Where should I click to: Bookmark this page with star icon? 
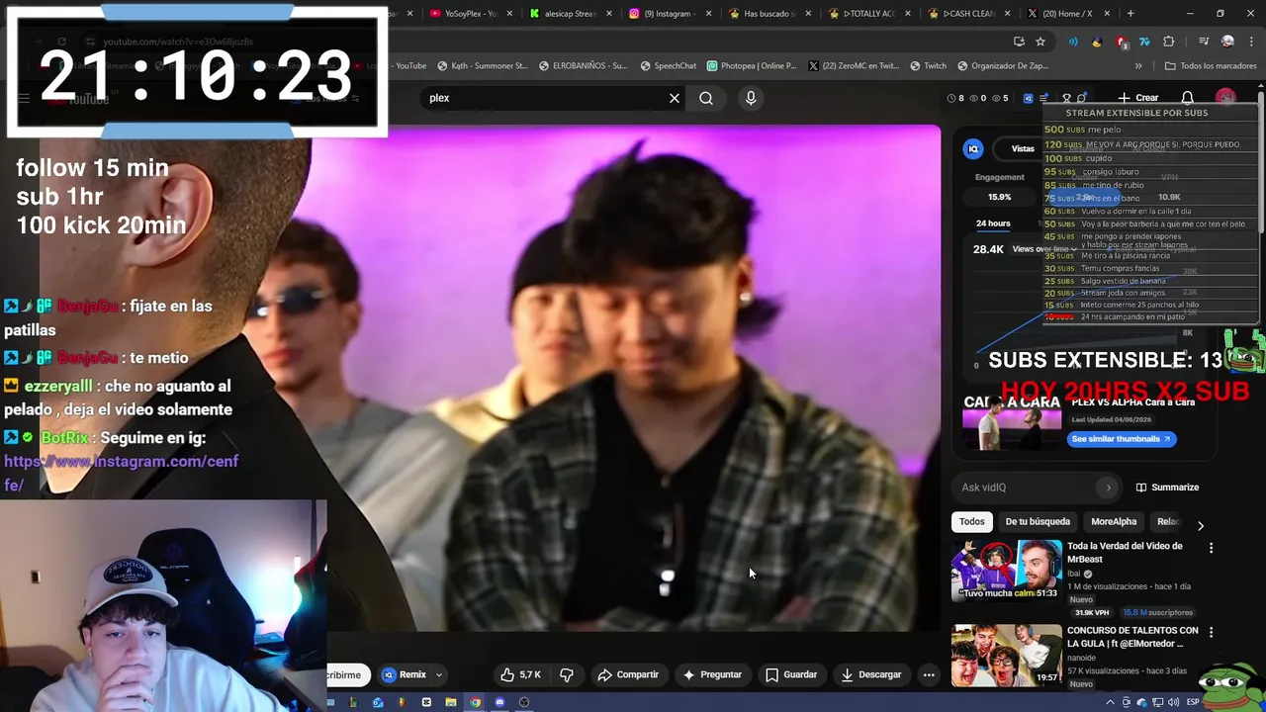click(1040, 42)
